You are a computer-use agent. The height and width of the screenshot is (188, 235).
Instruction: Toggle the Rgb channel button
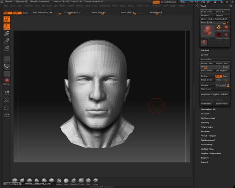click(x=7, y=13)
